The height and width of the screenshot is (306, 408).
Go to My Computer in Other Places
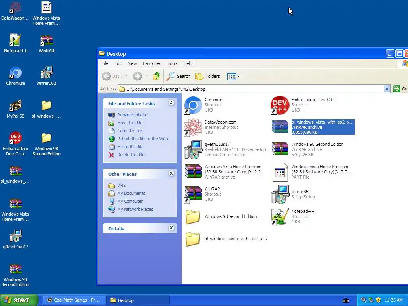130,201
